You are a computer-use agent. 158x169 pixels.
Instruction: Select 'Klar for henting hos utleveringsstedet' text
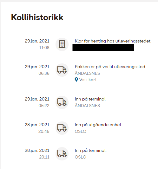click(113, 41)
